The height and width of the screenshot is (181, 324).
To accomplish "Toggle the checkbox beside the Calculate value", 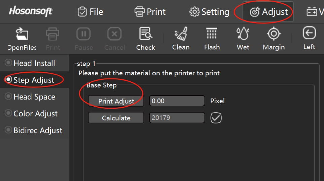I will pos(216,118).
